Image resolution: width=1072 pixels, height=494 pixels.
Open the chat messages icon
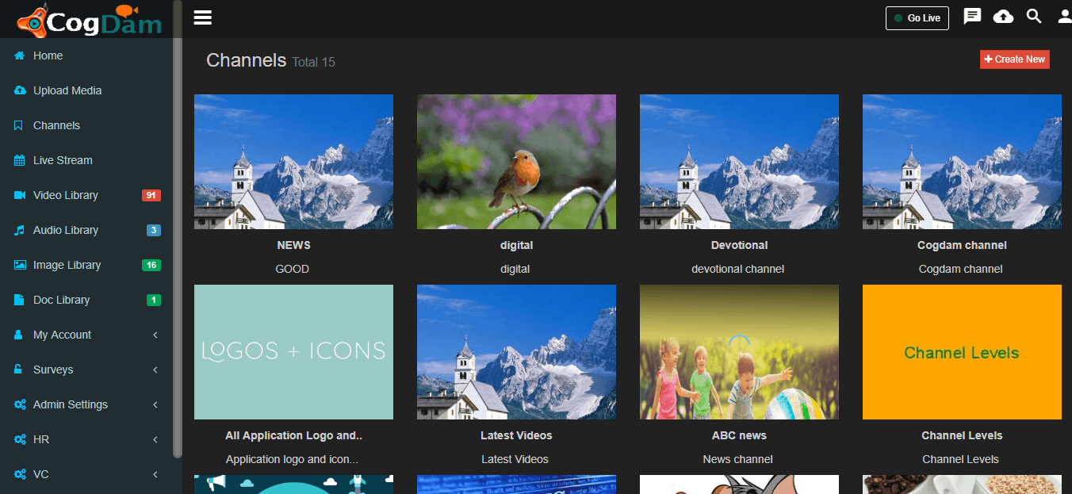(x=972, y=17)
